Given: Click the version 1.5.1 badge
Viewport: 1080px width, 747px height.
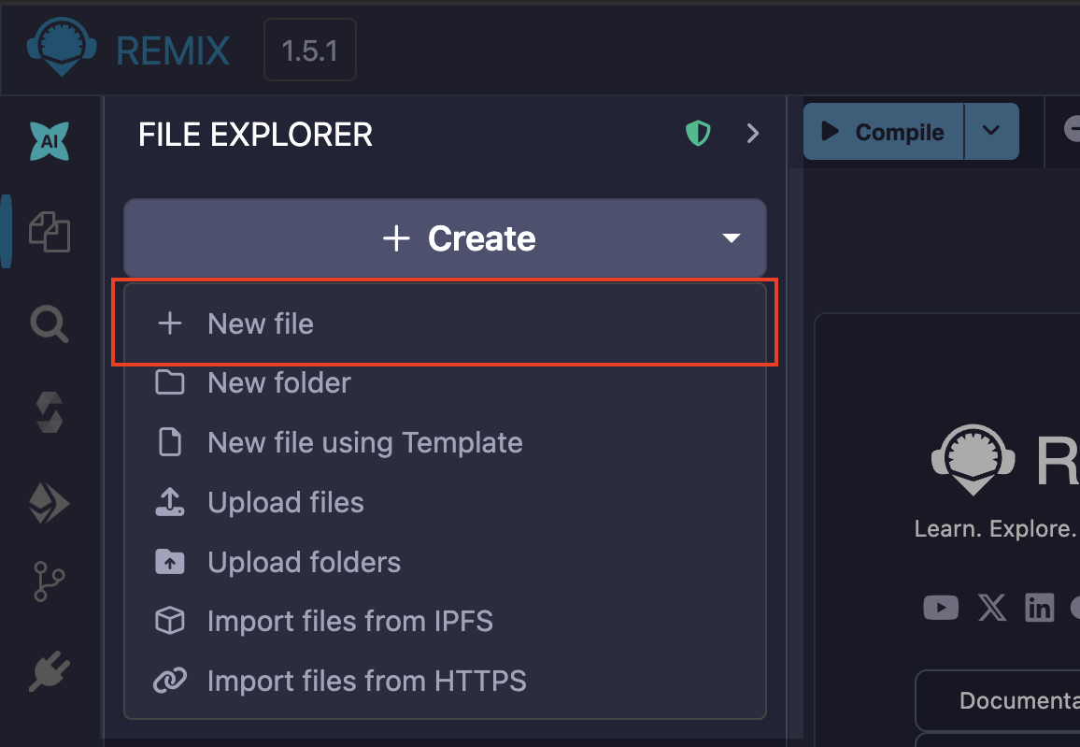Looking at the screenshot, I should click(310, 50).
